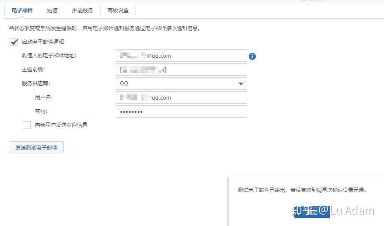
Task: Toggle the 启动电子邮件通知 checkbox
Action: (14, 42)
